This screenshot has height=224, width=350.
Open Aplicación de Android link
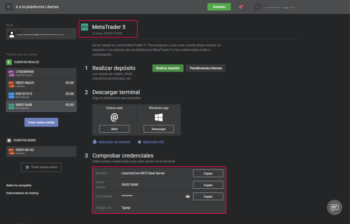(x=114, y=142)
